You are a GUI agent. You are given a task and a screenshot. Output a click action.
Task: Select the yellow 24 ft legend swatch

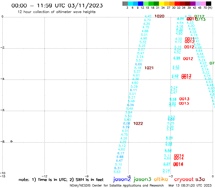click(162, 4)
